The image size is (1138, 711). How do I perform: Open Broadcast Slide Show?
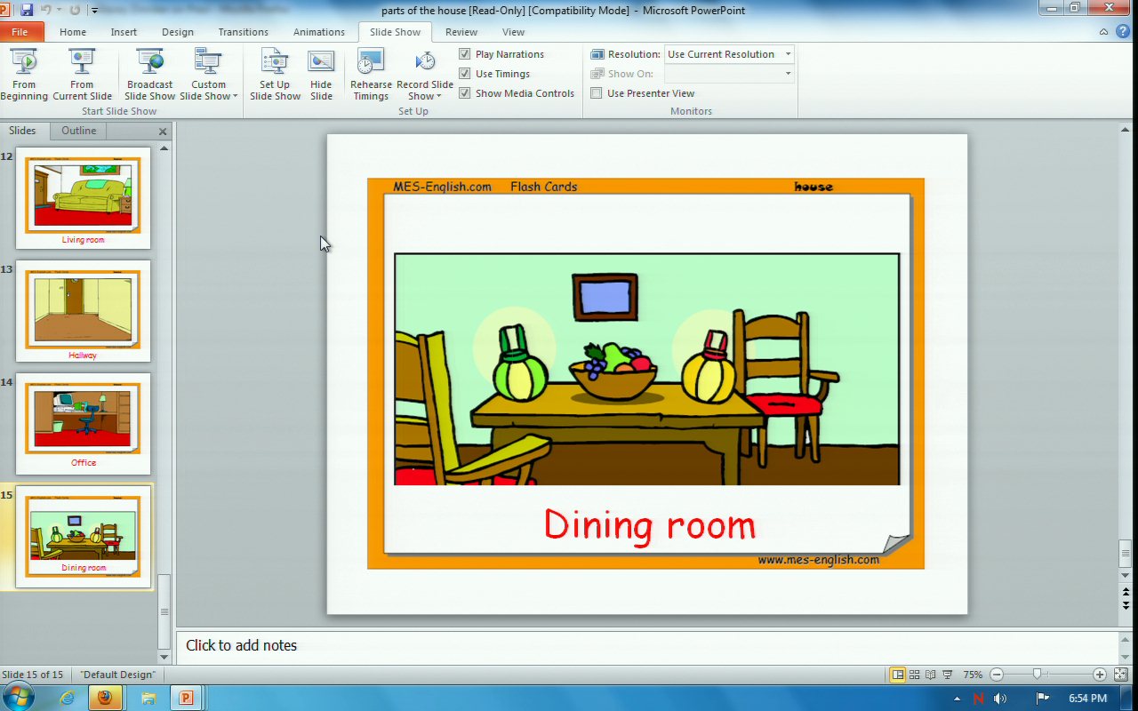pyautogui.click(x=149, y=75)
